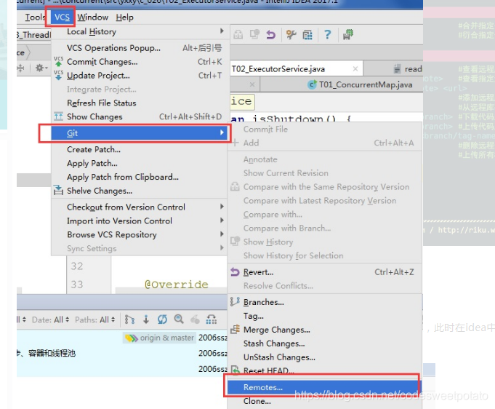Open the Paths: All filter dropdown
Screen dimensions: 495x409
tap(95, 320)
